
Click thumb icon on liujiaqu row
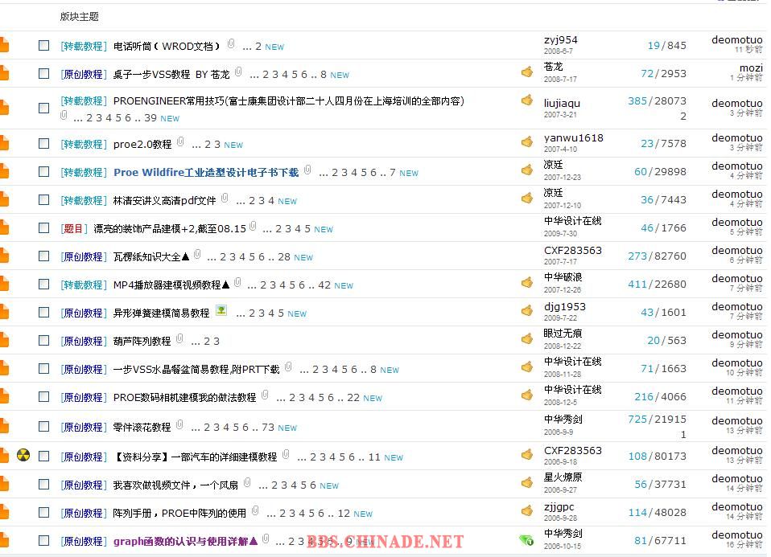click(527, 100)
